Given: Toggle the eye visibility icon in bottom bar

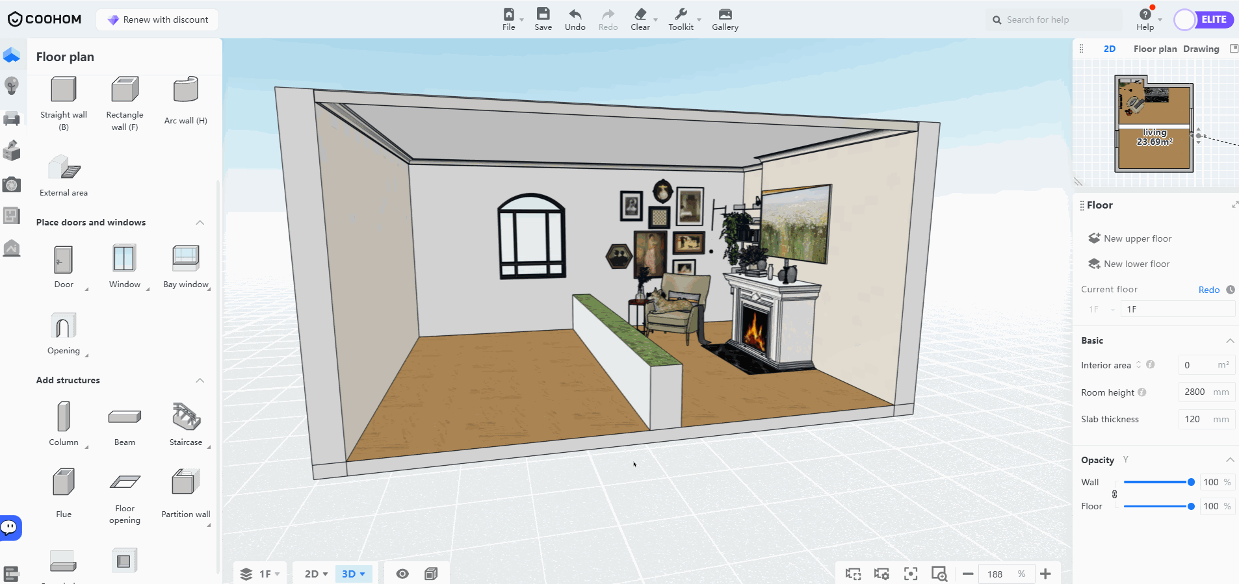Looking at the screenshot, I should pyautogui.click(x=402, y=574).
